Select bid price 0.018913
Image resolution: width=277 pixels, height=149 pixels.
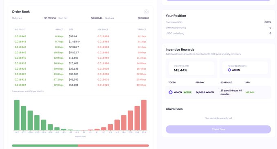[x=20, y=79]
